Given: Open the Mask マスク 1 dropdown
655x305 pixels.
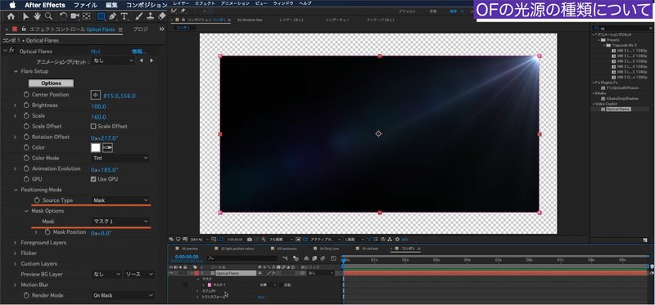Looking at the screenshot, I should [x=120, y=222].
